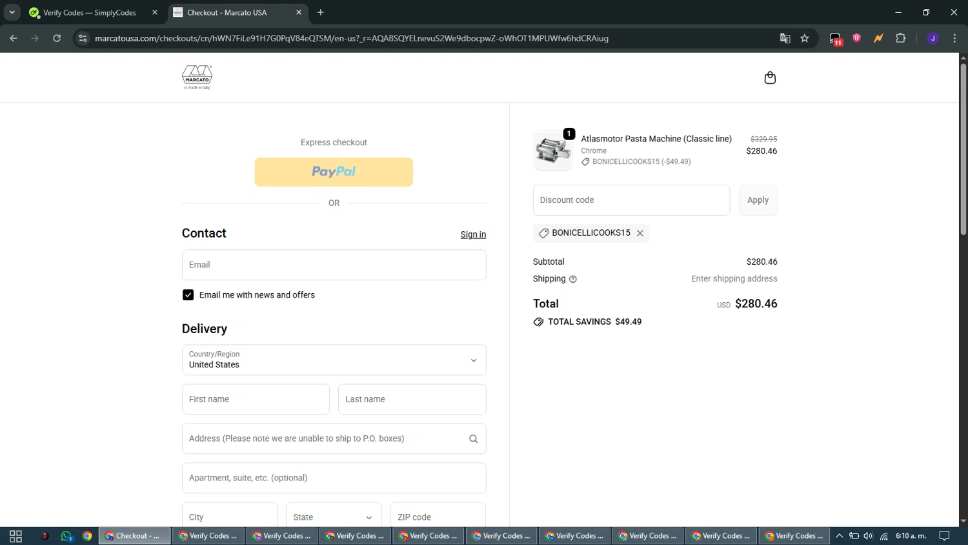The width and height of the screenshot is (968, 545).
Task: Click the network Wi-Fi tray icon
Action: click(884, 536)
